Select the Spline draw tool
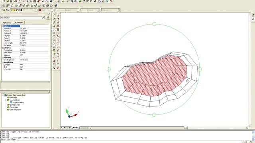This screenshot has width=255, height=143. click(x=54, y=43)
